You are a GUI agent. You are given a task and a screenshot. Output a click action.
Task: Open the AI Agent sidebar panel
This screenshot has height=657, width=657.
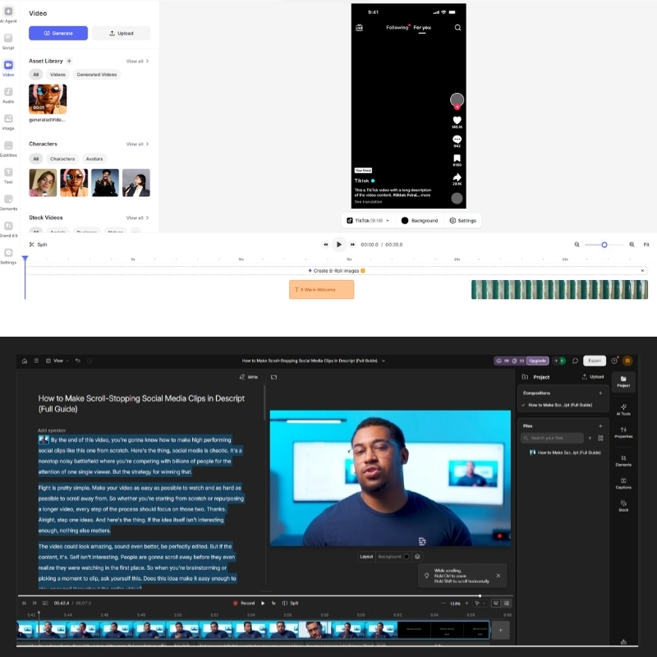(8, 14)
